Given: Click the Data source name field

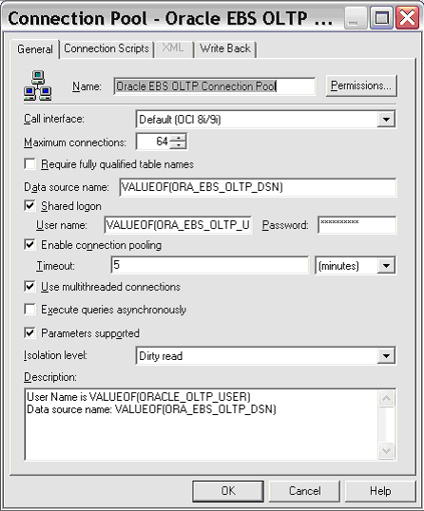Looking at the screenshot, I should point(258,187).
